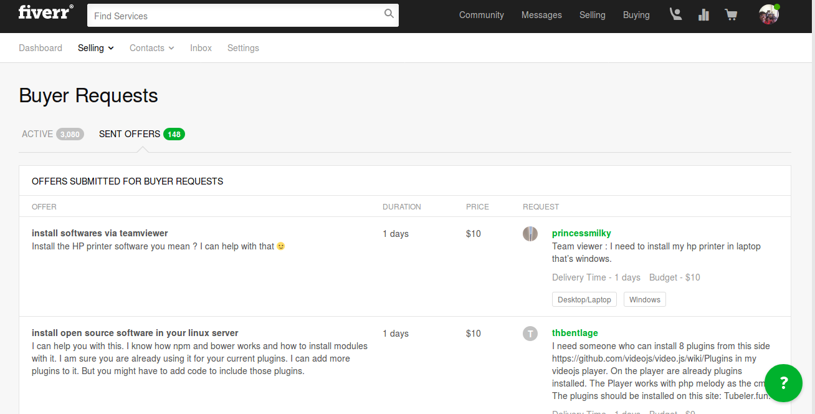Open the shopping cart icon
The height and width of the screenshot is (414, 815).
[x=732, y=15]
